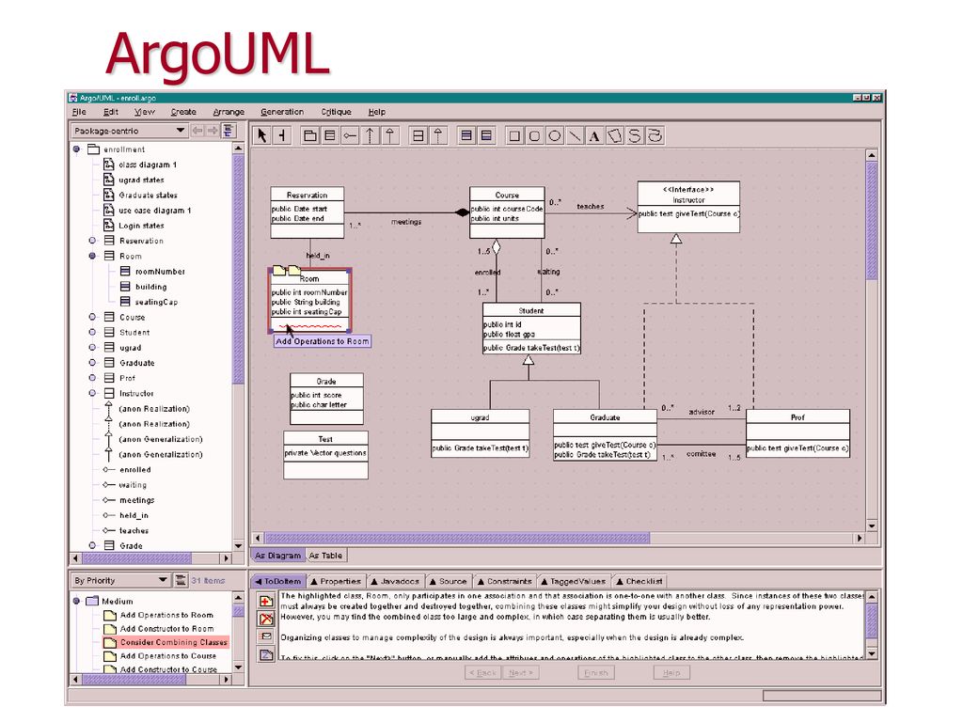The height and width of the screenshot is (722, 963).
Task: Collapse the enrollment package node
Action: point(77,149)
